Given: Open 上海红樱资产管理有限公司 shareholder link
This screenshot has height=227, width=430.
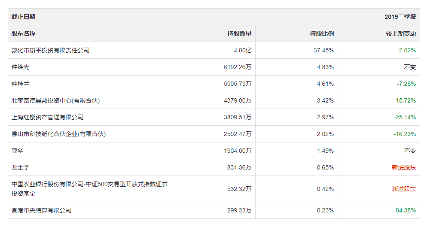Looking at the screenshot, I should 48,117.
